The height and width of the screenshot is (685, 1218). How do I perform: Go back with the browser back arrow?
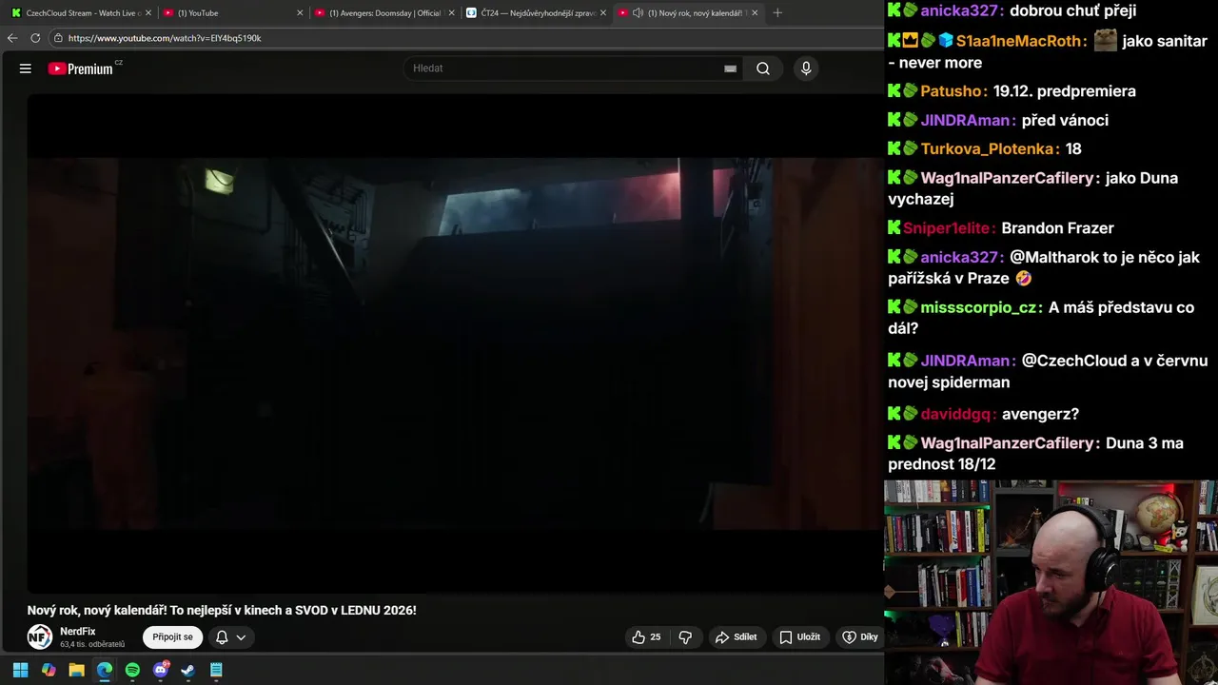[12, 38]
